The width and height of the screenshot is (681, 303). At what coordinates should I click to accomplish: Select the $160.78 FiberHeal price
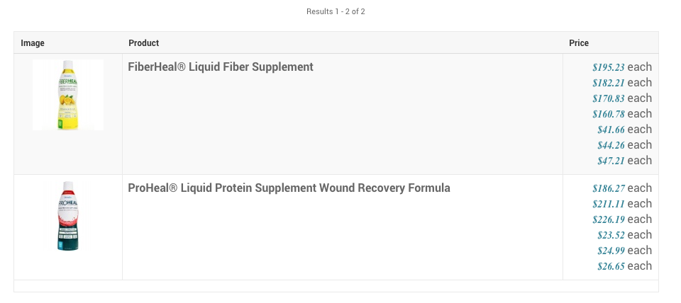tap(609, 114)
